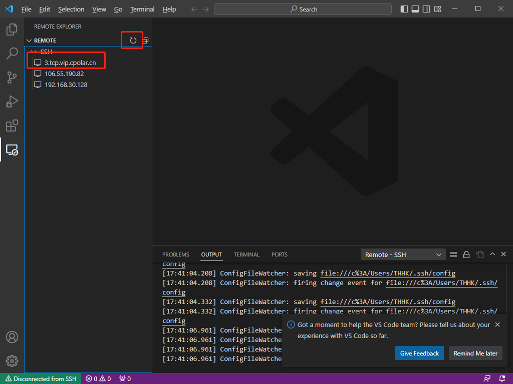513x384 pixels.
Task: Open the Accounts menu icon
Action: click(12, 337)
